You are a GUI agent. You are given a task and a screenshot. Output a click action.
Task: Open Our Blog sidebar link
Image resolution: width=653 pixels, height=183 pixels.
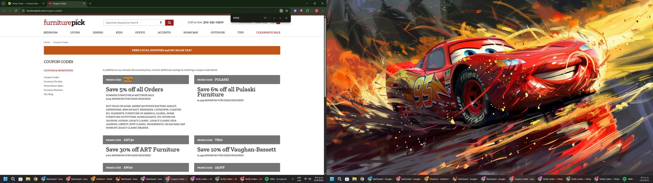[48, 94]
